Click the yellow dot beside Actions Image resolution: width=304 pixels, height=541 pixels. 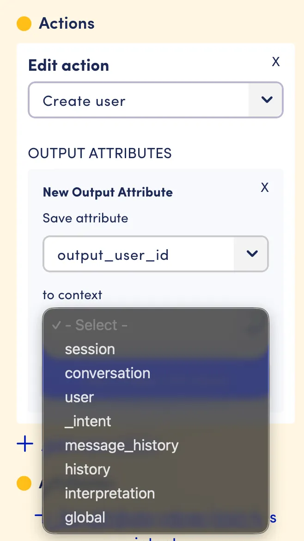click(24, 24)
